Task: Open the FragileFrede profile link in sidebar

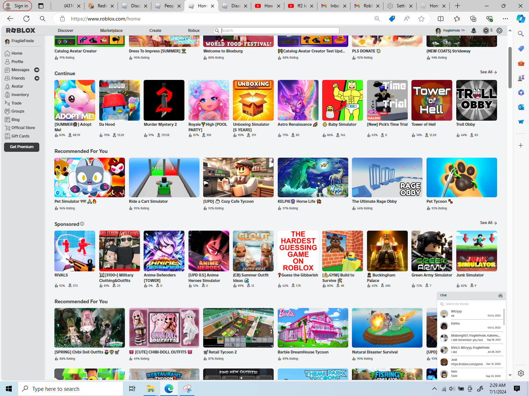Action: 22,41
